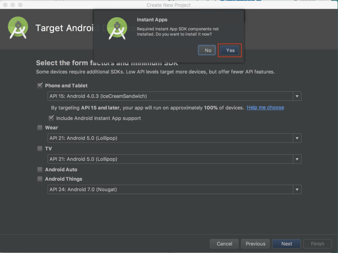Click the 'By targeting API 15 and later' text
The image size is (338, 253).
(148, 108)
